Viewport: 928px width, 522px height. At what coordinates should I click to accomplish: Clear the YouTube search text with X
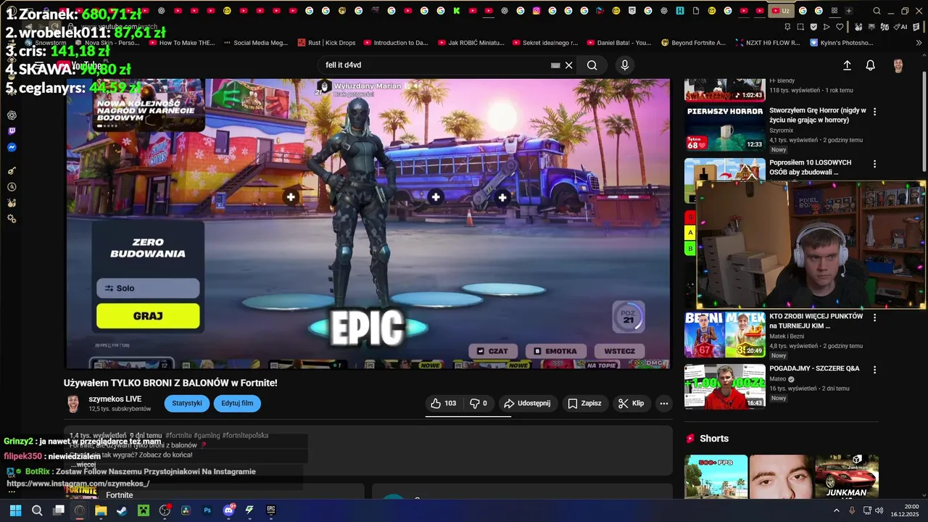click(569, 65)
